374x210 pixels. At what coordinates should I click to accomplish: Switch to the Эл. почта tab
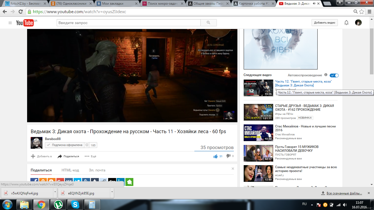(97, 170)
